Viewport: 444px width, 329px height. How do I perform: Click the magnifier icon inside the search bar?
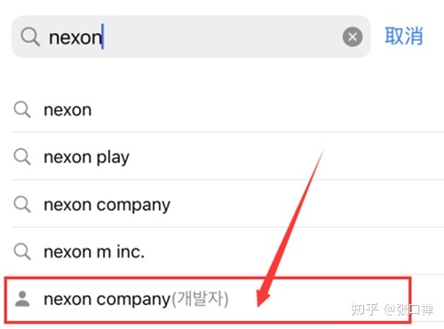click(30, 37)
